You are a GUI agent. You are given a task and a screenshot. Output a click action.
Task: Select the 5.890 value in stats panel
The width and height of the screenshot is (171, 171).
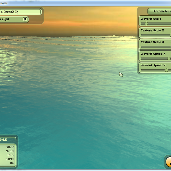pyautogui.click(x=10, y=159)
